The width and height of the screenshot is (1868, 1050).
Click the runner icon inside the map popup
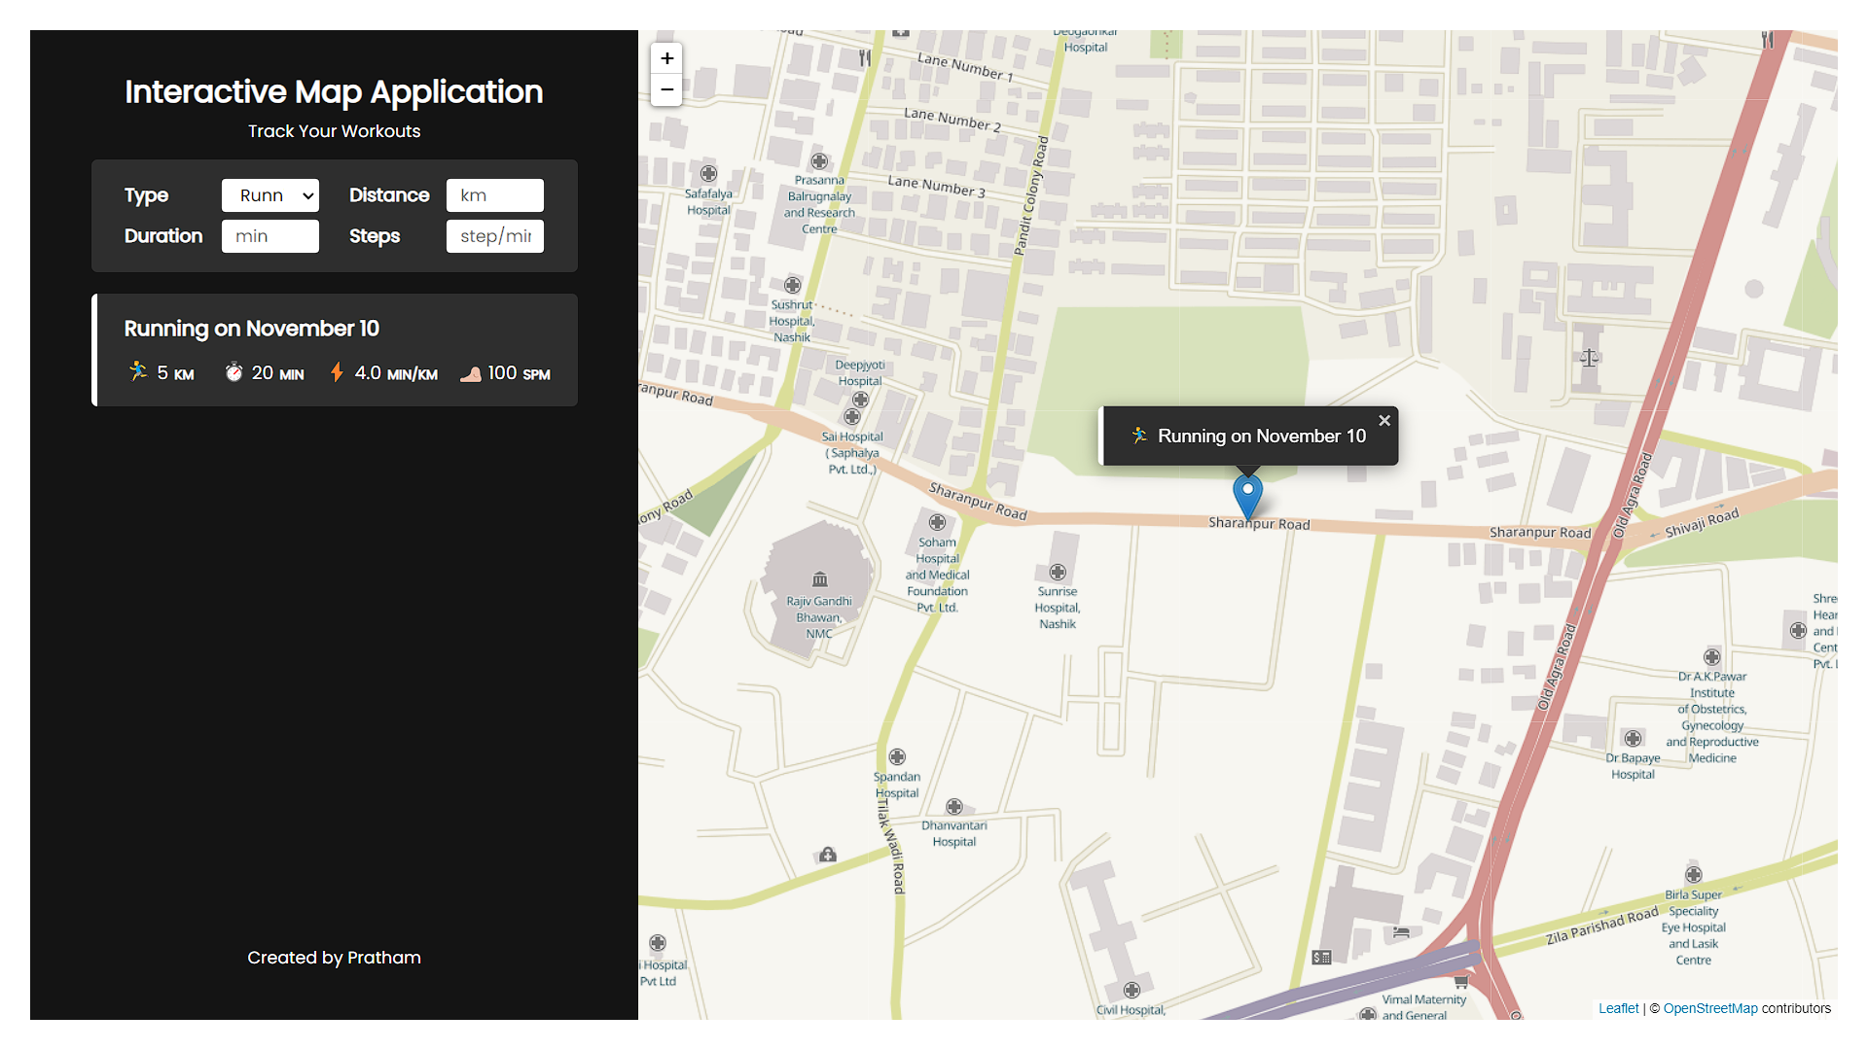pos(1137,436)
